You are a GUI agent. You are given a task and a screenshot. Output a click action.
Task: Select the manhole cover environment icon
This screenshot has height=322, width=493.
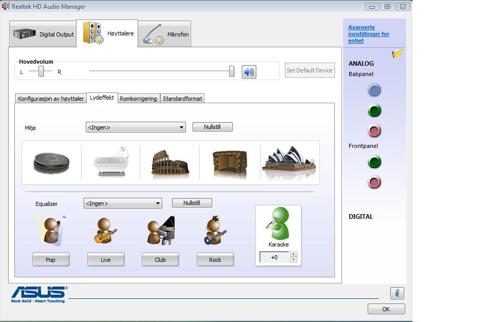[51, 163]
